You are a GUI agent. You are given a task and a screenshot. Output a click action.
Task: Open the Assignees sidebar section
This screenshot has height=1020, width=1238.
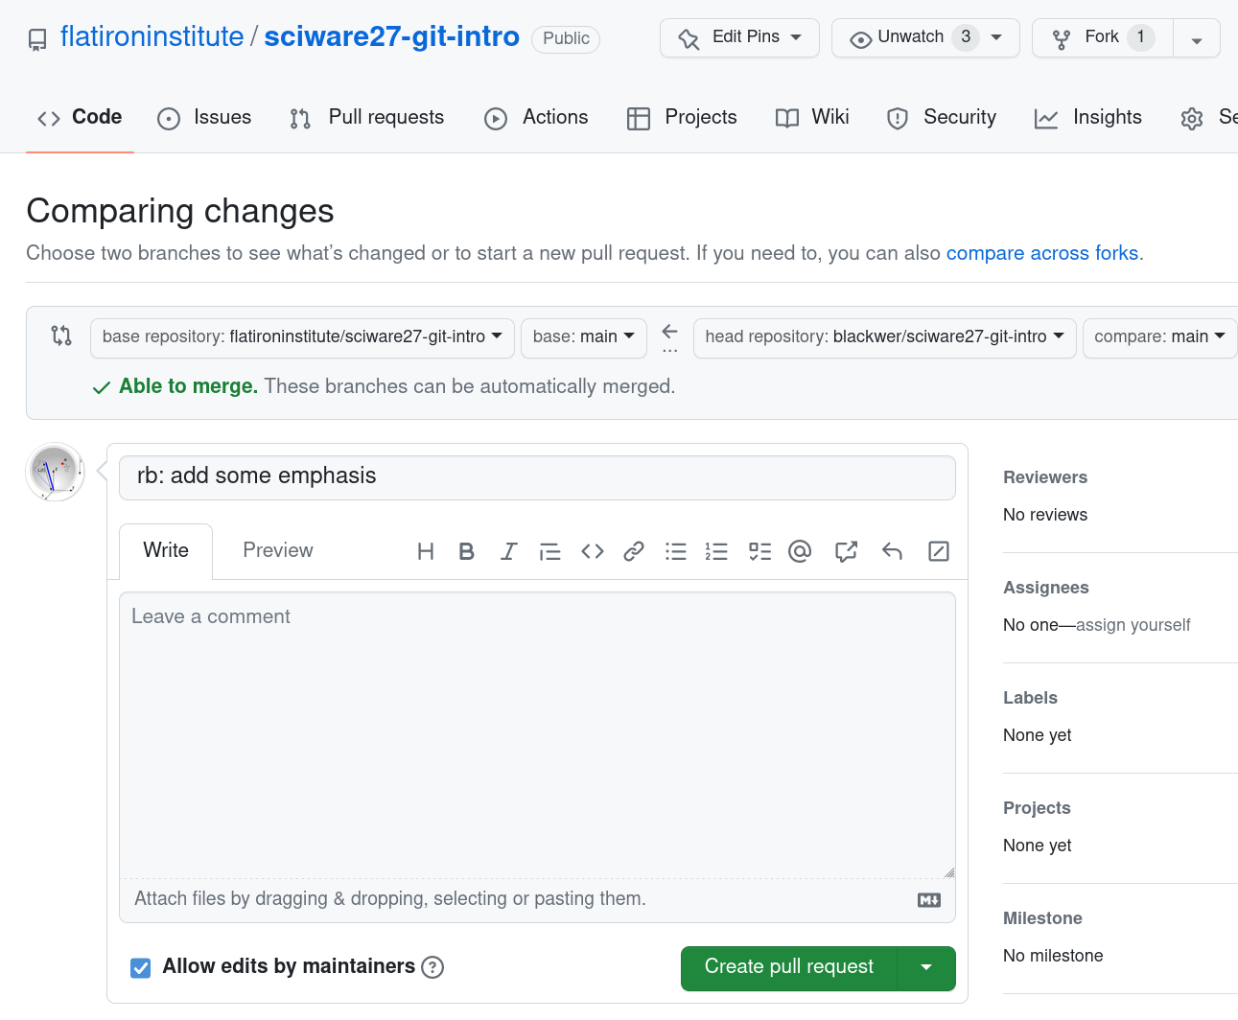click(x=1046, y=588)
